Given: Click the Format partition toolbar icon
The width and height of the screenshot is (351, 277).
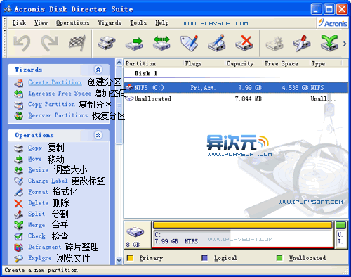Looking at the screenshot, I should coord(216,43).
